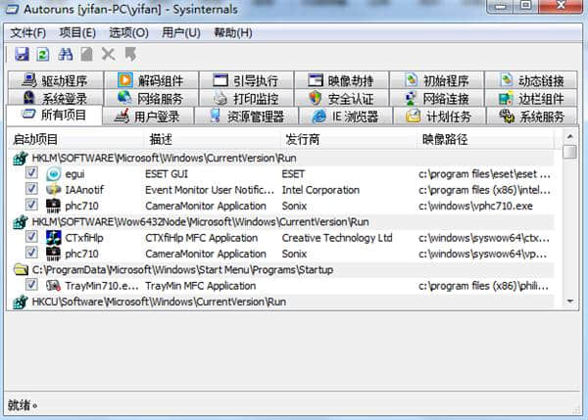Select the 'Intel Corporation' publisher cell
The image size is (588, 420).
(320, 190)
